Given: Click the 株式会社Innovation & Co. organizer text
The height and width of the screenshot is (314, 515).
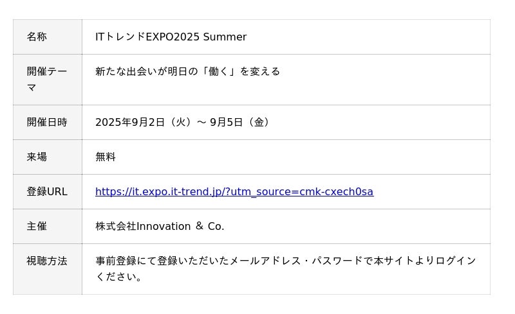Looking at the screenshot, I should coord(160,226).
